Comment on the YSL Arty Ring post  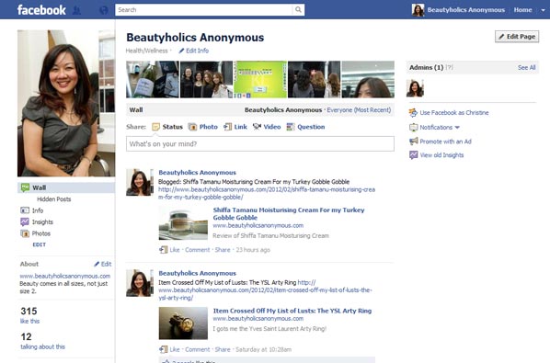[x=197, y=350]
